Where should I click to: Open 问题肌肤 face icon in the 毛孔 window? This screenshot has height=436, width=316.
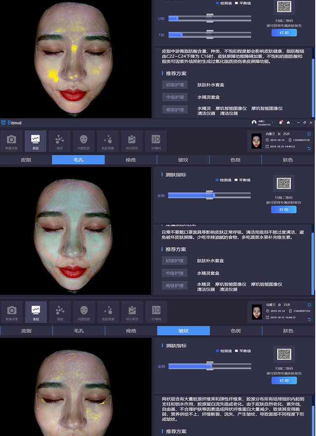coord(83,141)
